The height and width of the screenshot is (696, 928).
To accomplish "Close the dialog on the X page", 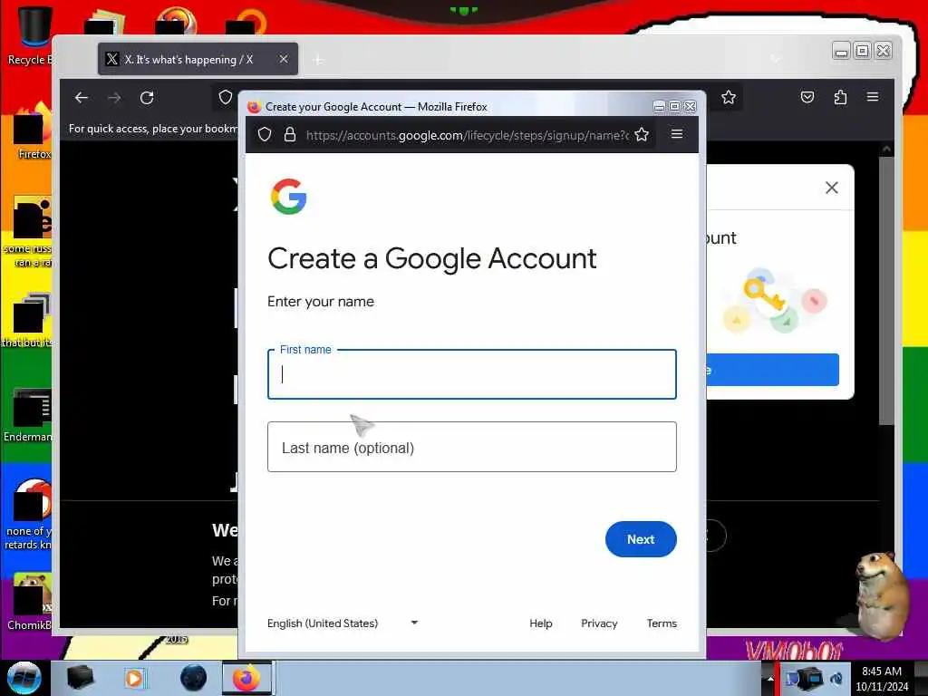I will click(832, 188).
